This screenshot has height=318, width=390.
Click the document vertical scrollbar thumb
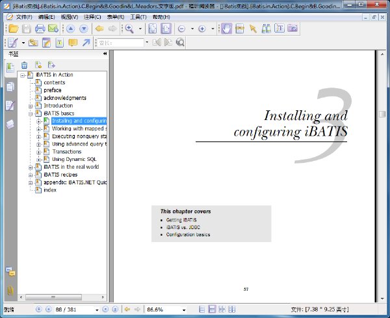[x=382, y=114]
